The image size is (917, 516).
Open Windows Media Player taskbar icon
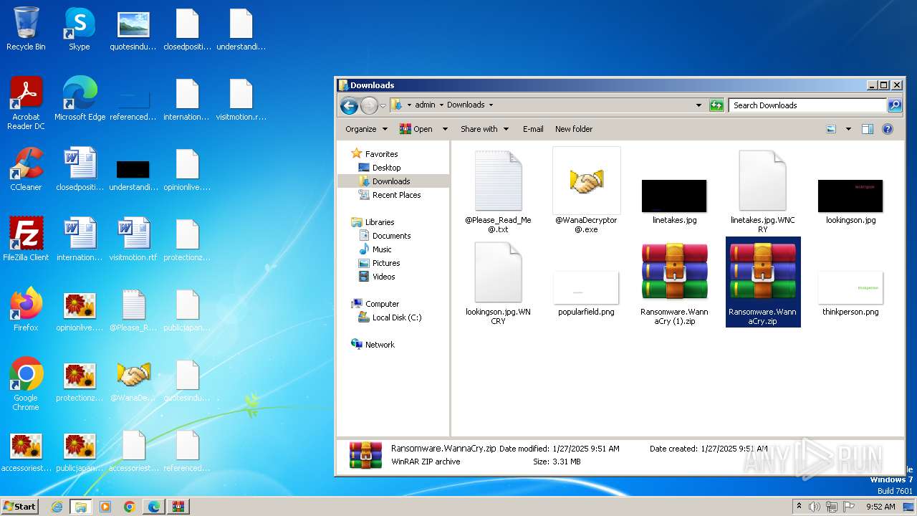[x=105, y=507]
